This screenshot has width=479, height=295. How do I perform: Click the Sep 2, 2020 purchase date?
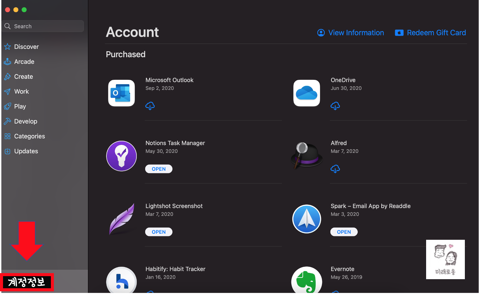(x=160, y=88)
